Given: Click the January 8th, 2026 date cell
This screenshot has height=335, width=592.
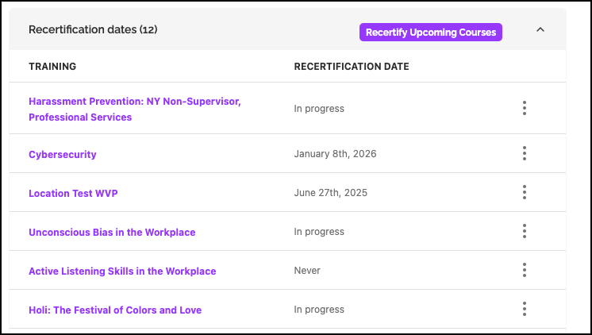Looking at the screenshot, I should (x=335, y=154).
